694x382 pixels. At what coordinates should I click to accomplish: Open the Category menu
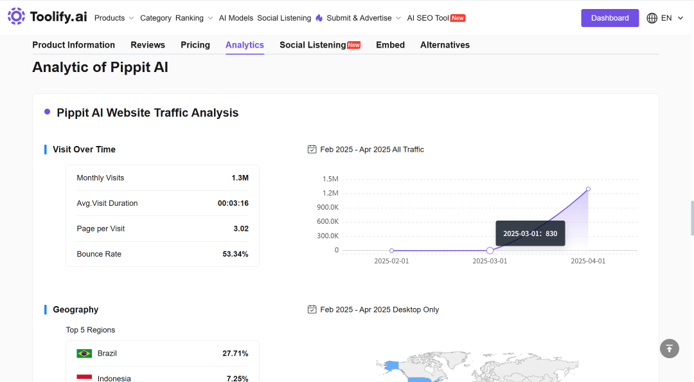(x=156, y=18)
